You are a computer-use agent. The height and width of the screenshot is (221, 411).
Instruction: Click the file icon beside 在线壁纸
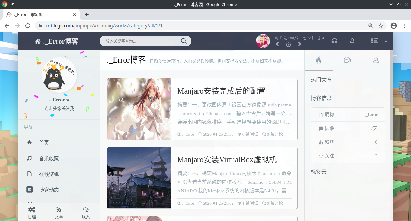point(30,174)
